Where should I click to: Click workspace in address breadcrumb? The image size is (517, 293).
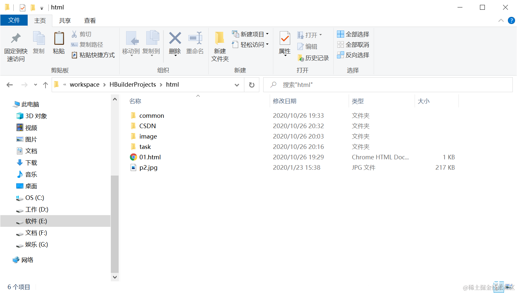[x=84, y=84]
